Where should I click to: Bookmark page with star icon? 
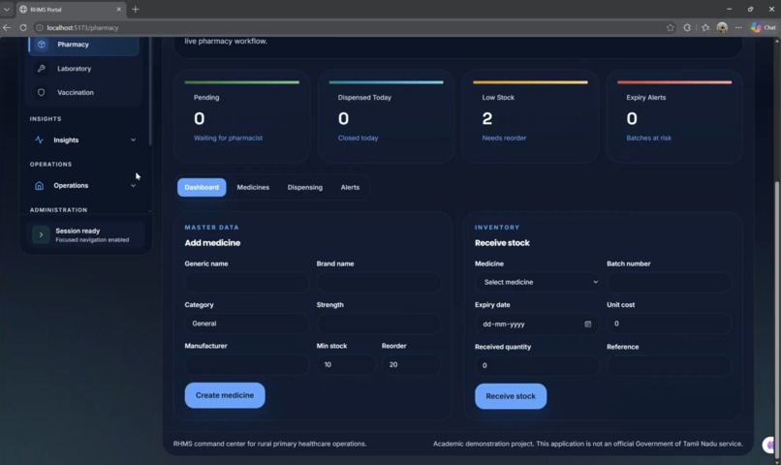pyautogui.click(x=671, y=27)
